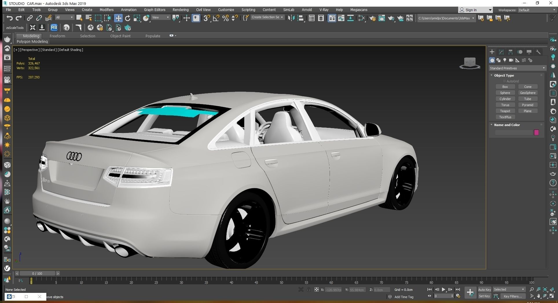Open the Rendered Frame Window icon
The width and height of the screenshot is (558, 303).
(382, 18)
